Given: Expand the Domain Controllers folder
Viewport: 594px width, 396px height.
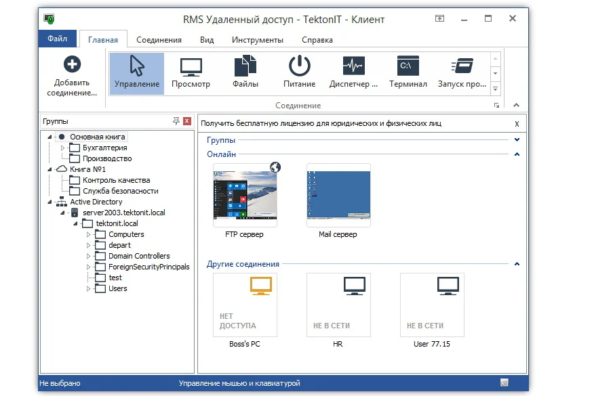Looking at the screenshot, I should click(x=88, y=256).
